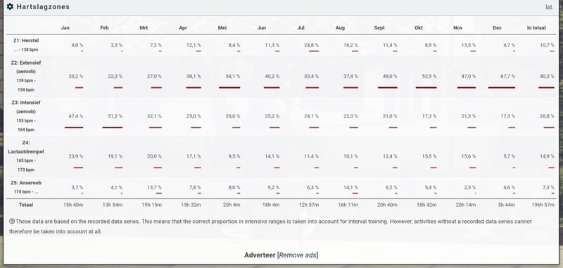The height and width of the screenshot is (268, 563).
Task: Select the Jul column header
Action: point(301,27)
